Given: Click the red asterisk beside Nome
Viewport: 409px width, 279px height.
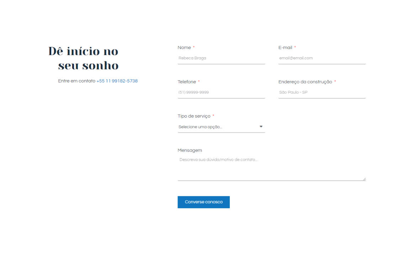Looking at the screenshot, I should click(194, 47).
